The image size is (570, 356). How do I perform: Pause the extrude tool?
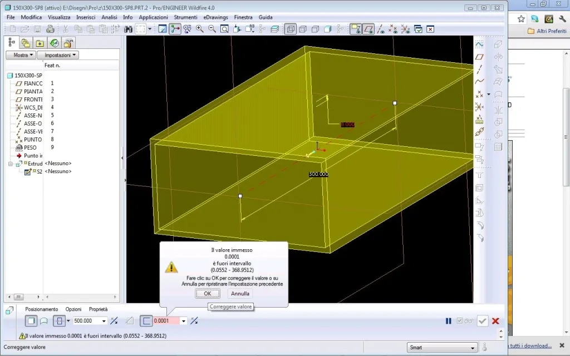point(449,321)
